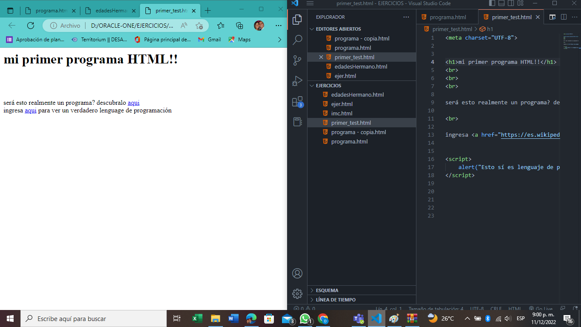
Task: Open Territorium bookmark
Action: pyautogui.click(x=99, y=40)
